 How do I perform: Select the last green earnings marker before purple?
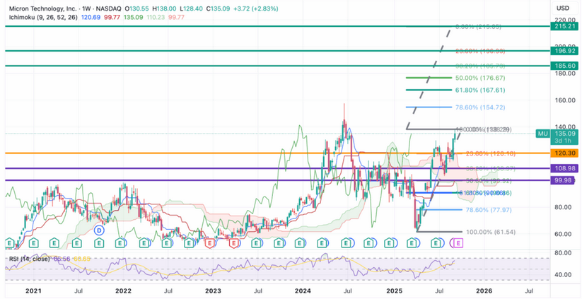click(435, 242)
